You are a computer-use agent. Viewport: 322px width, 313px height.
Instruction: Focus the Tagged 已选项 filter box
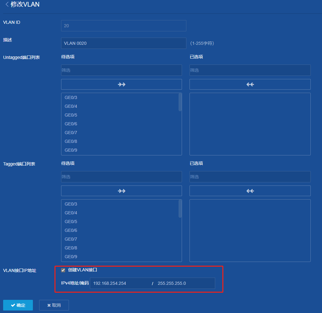tap(250, 177)
